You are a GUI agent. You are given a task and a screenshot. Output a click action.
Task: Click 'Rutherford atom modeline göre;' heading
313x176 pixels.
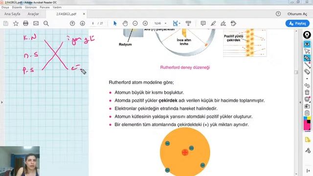[x=141, y=83]
